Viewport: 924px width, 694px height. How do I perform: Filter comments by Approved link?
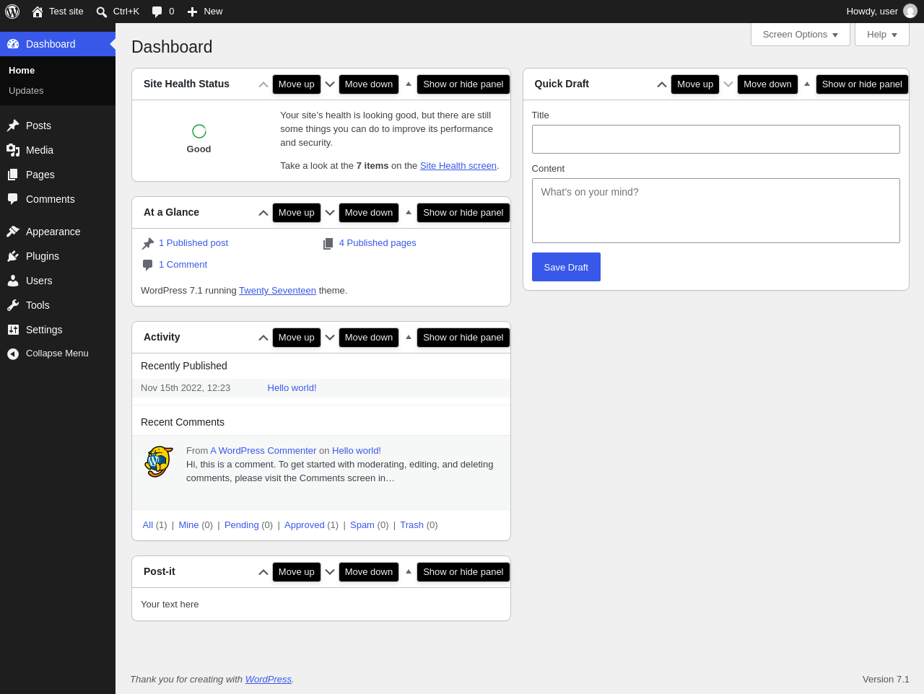click(305, 525)
